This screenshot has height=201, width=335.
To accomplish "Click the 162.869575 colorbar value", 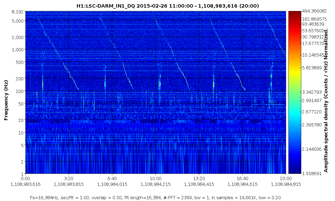I will click(x=314, y=19).
